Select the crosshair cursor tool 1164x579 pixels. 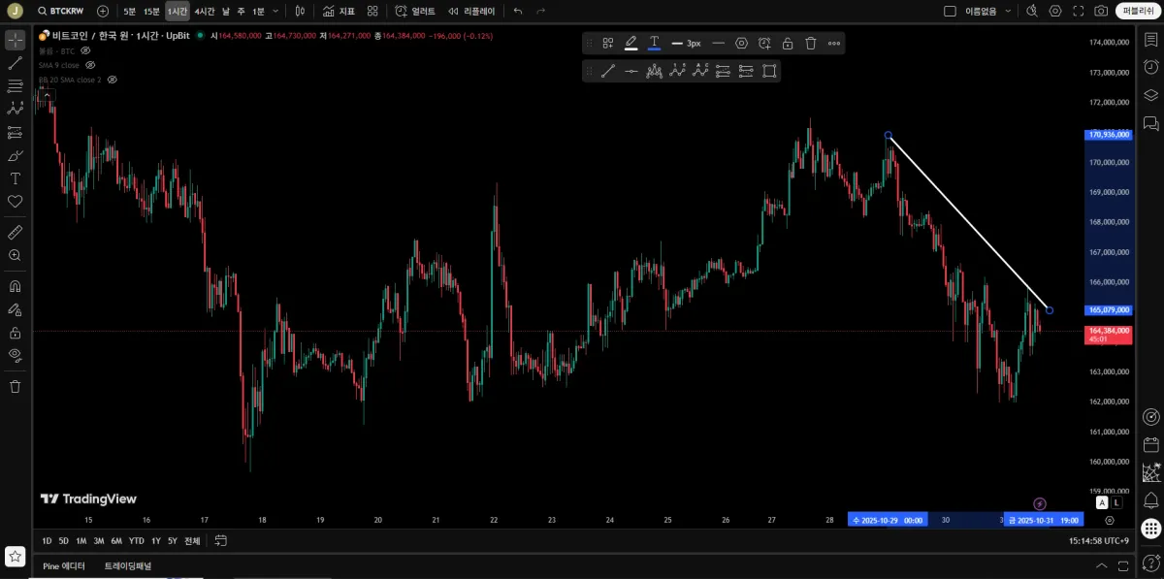(x=15, y=40)
